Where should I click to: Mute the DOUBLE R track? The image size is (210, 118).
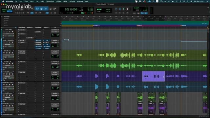coord(12,64)
